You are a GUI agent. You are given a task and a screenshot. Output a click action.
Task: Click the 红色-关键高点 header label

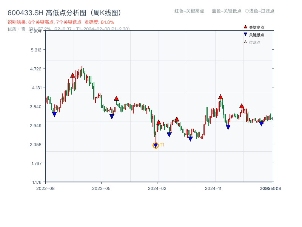(x=189, y=11)
